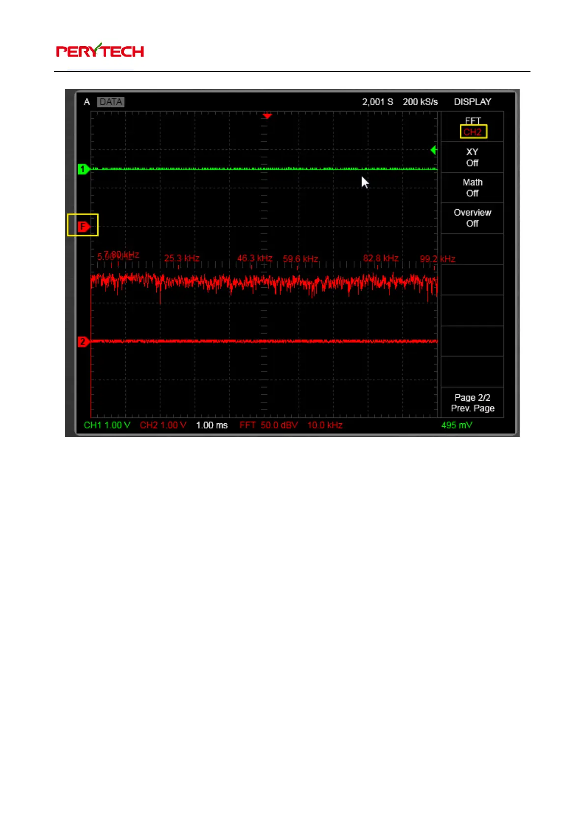
Task: Click the 99.2 kHz frequency label
Action: coord(437,259)
